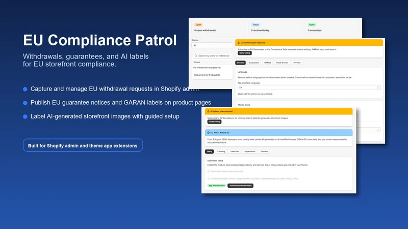Click the Label AI-generated storefront images bullet

pyautogui.click(x=101, y=117)
